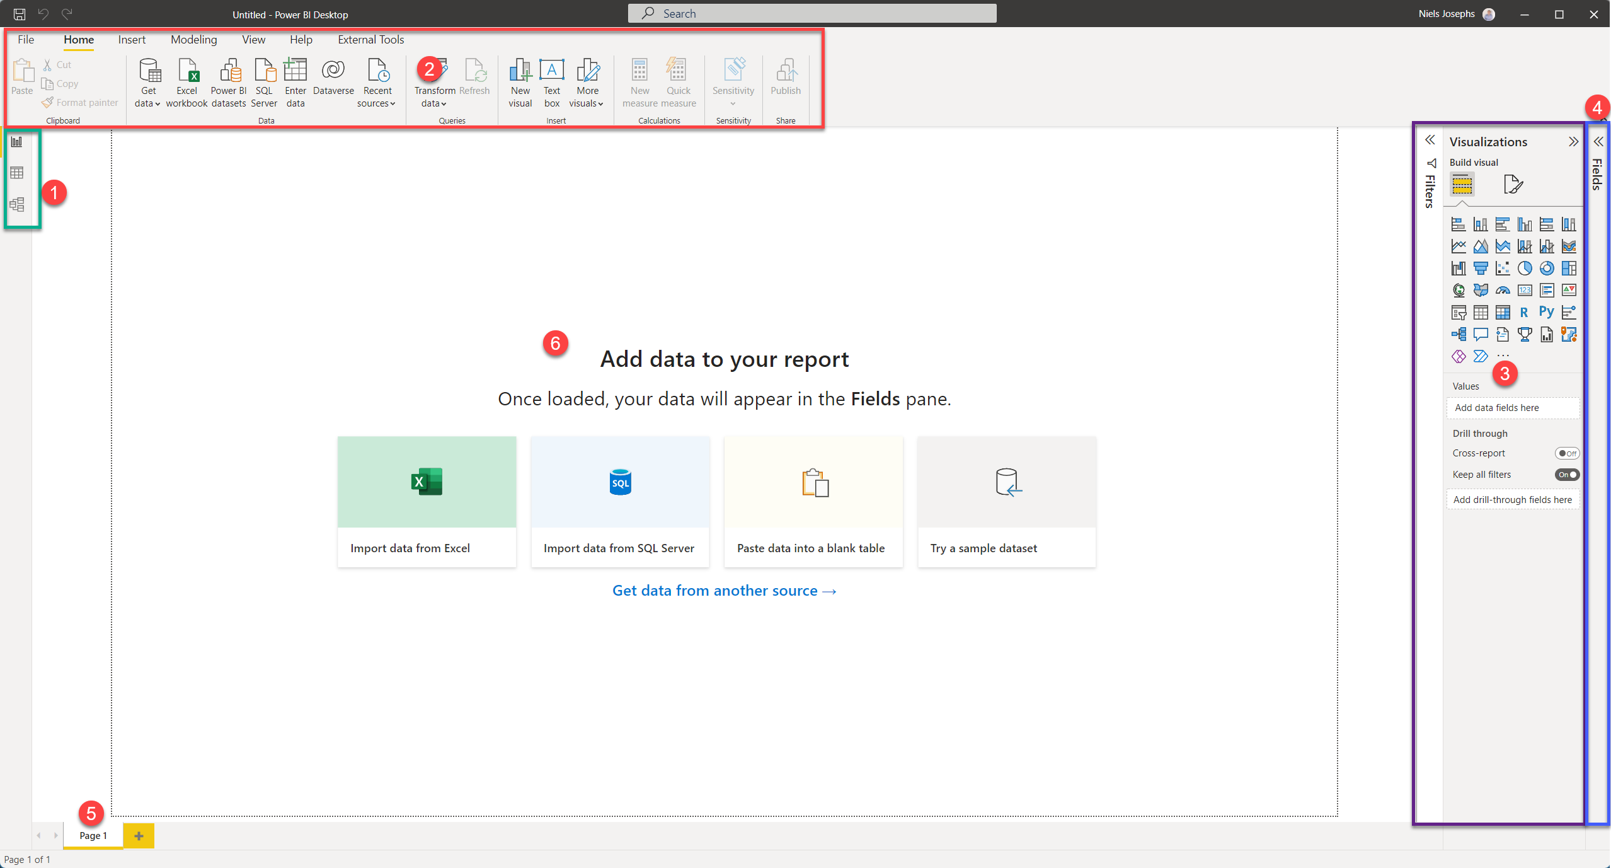The width and height of the screenshot is (1611, 868).
Task: Expand the Filters pane chevron
Action: click(1430, 140)
